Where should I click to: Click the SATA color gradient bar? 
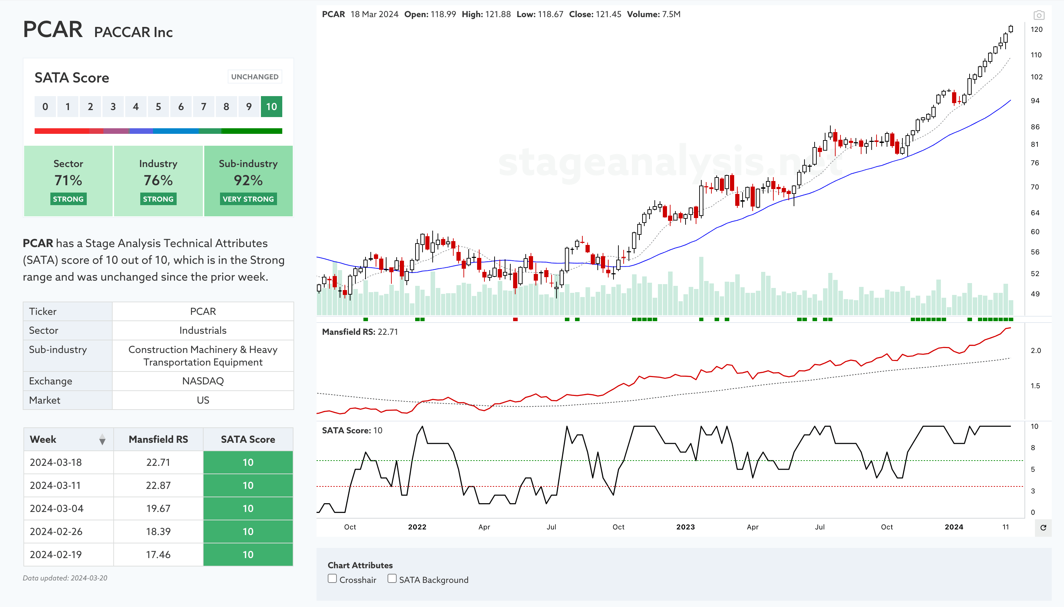(x=158, y=131)
